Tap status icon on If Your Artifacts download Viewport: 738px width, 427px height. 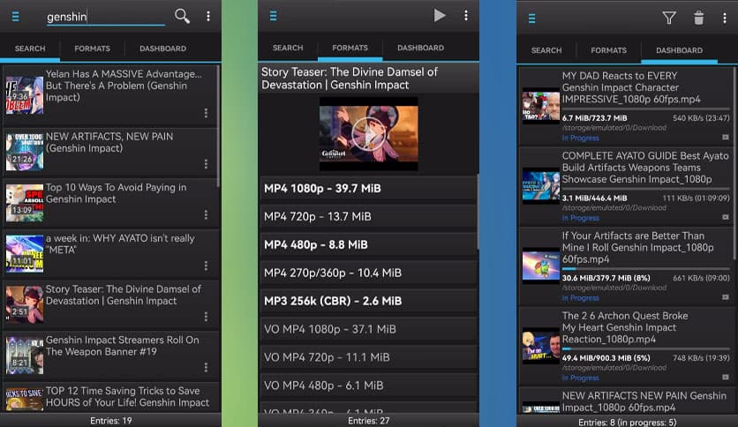click(726, 297)
